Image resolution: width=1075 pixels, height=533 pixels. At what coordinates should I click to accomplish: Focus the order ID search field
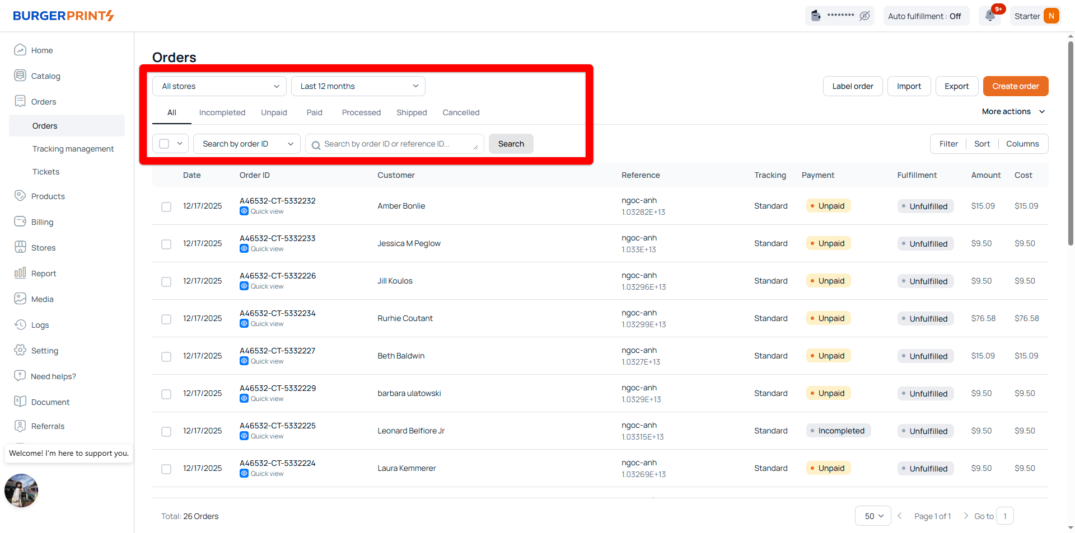pos(395,144)
